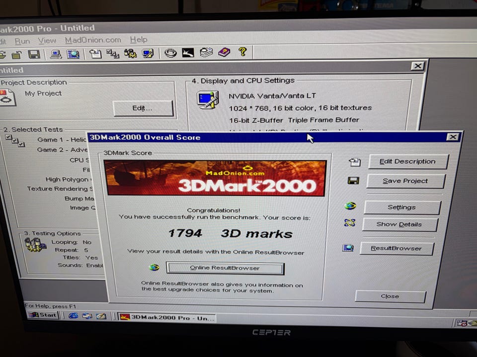Click the yellow question mark toolbar icon
The image size is (477, 357).
[x=242, y=52]
